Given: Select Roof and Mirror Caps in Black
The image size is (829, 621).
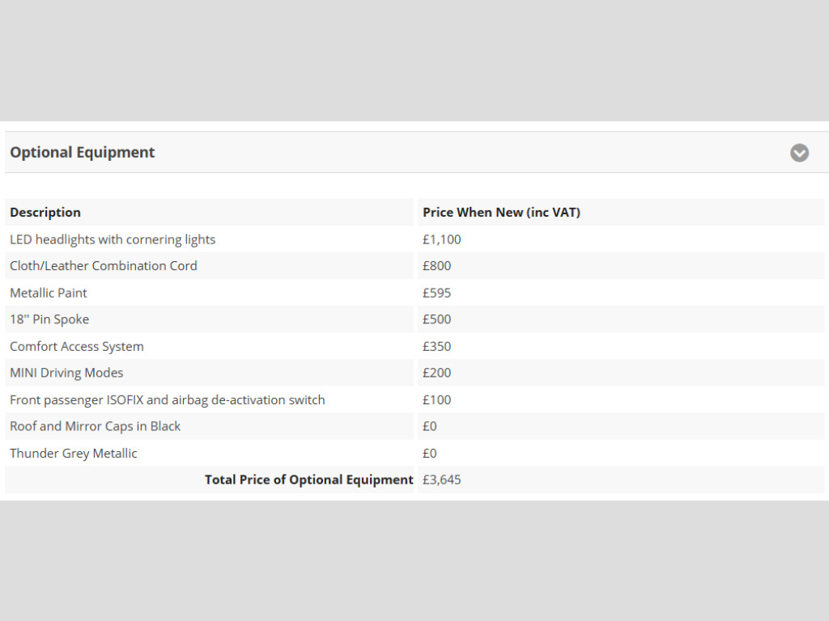Looking at the screenshot, I should [x=96, y=426].
